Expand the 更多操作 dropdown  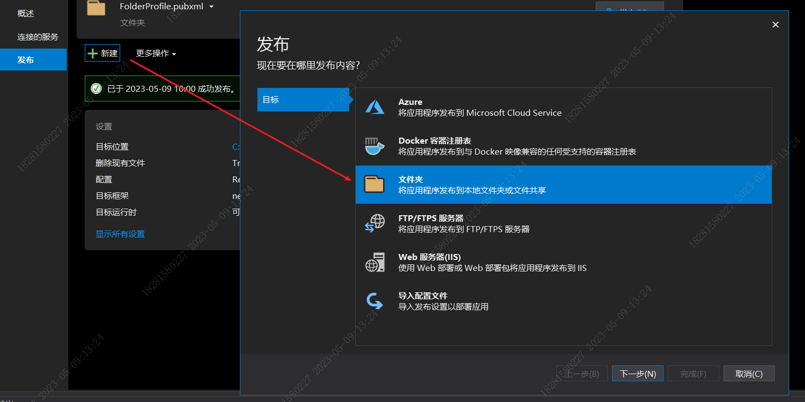(x=156, y=54)
